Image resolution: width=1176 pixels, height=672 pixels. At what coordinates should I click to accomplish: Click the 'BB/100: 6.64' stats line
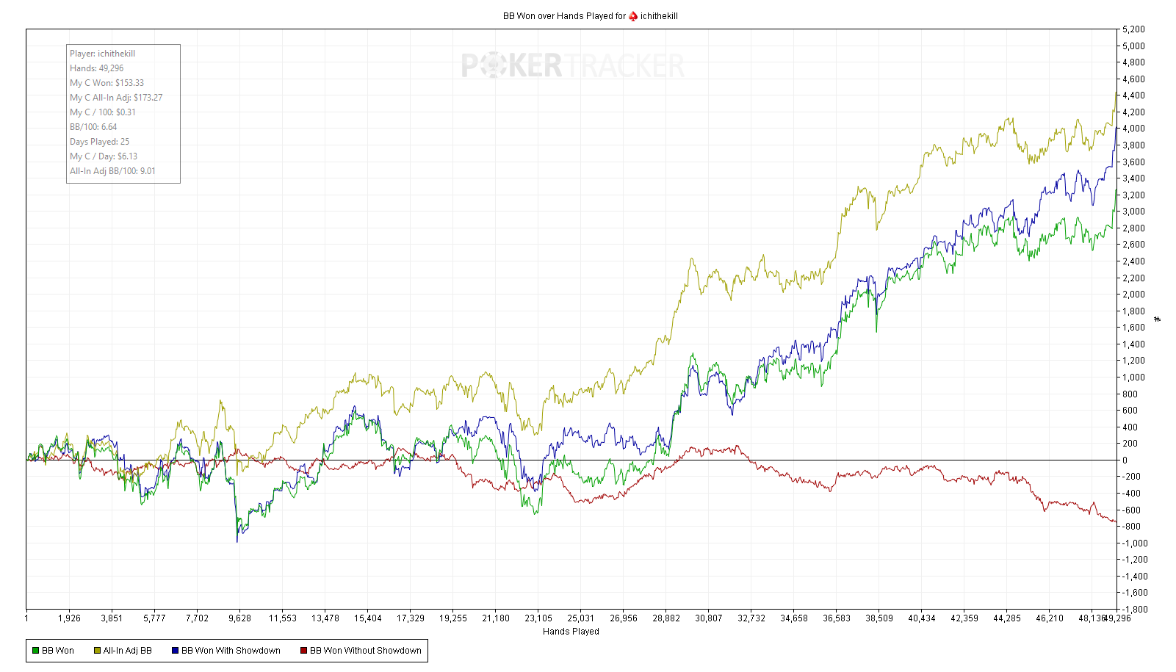coord(93,127)
